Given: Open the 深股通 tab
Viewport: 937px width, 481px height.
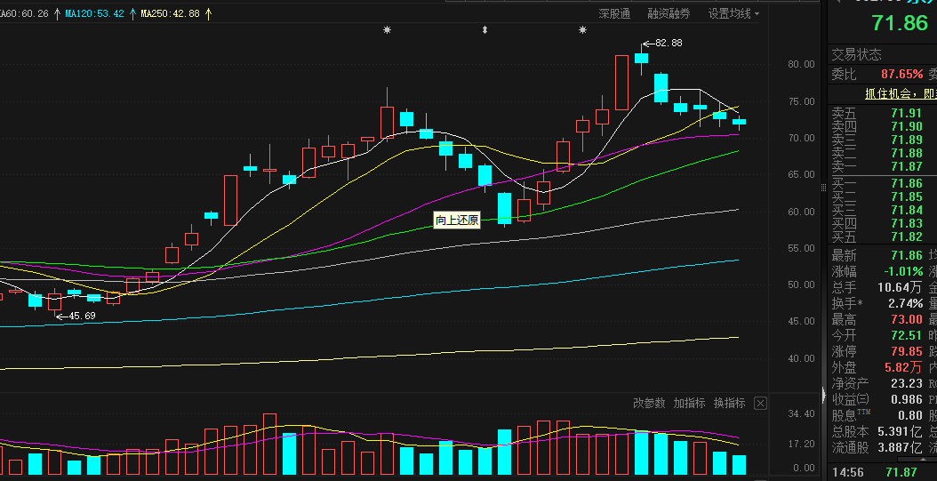Looking at the screenshot, I should (x=614, y=13).
